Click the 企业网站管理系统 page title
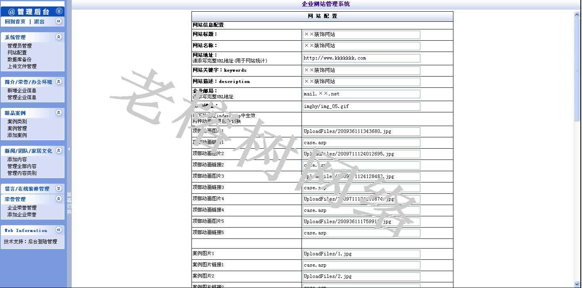Screen dimensions: 582x288 [x=326, y=4]
